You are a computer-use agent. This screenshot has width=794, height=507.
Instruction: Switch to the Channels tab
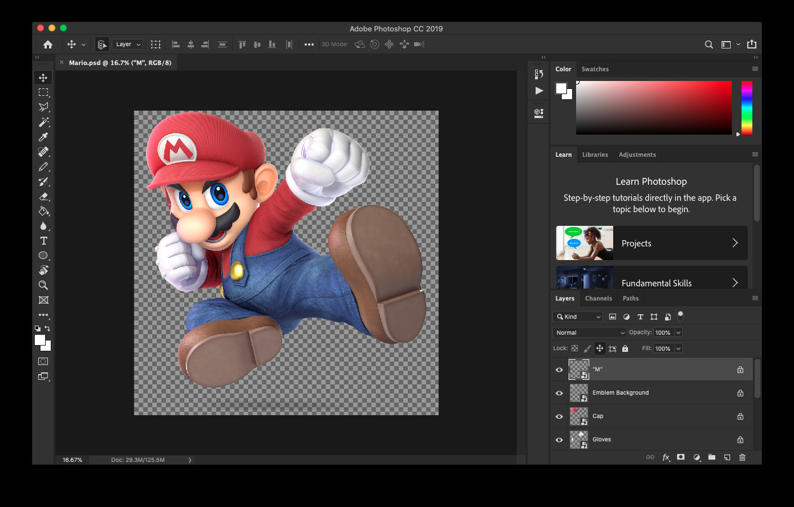(598, 298)
